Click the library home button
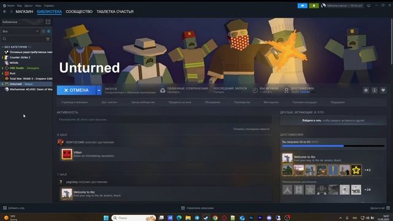This screenshot has width=393, height=221. coord(22,22)
